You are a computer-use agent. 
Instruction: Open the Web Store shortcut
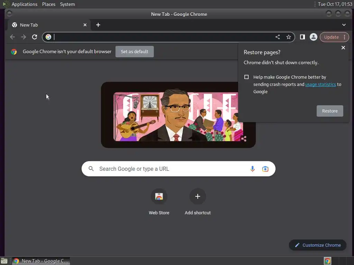point(159,201)
